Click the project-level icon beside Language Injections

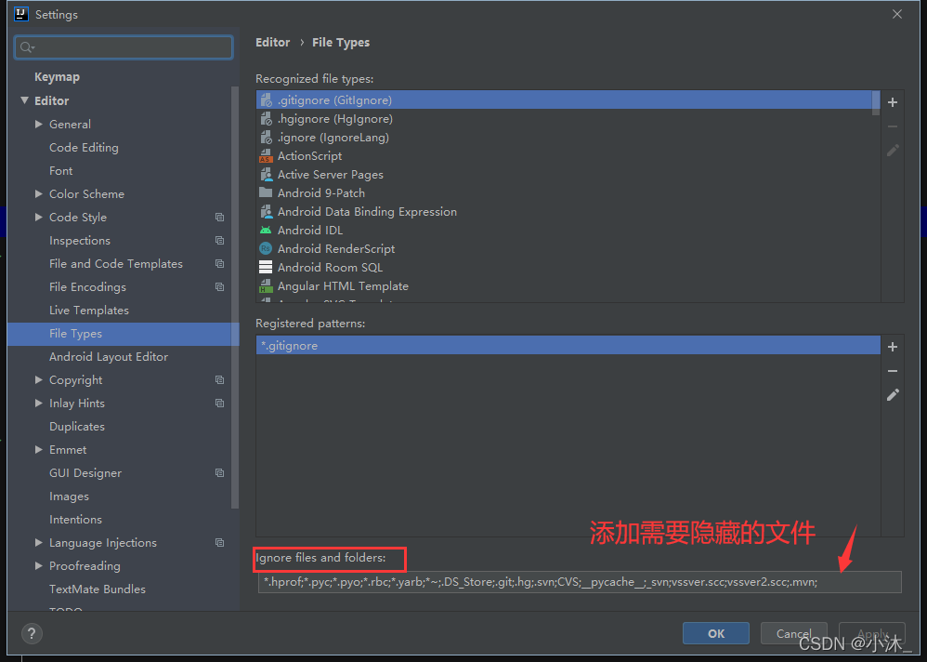[219, 542]
